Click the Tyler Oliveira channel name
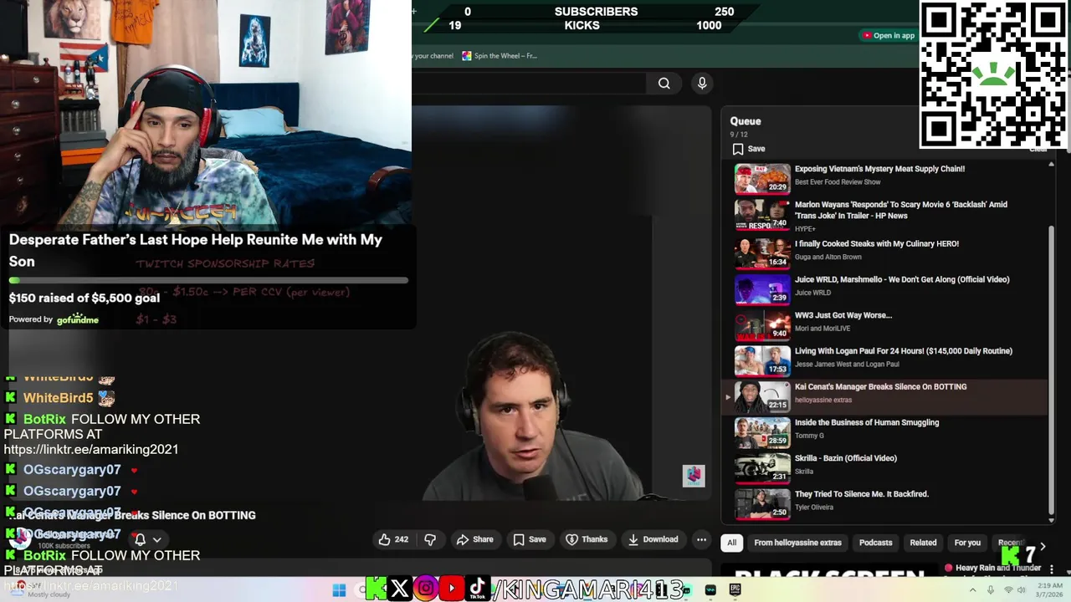The width and height of the screenshot is (1071, 602). (815, 508)
